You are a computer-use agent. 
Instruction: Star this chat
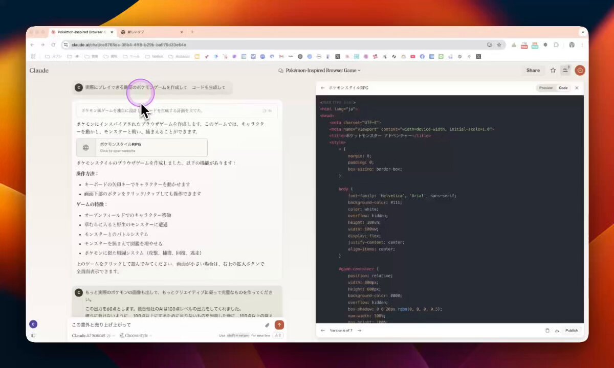553,71
